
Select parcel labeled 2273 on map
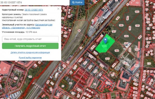[95, 71]
